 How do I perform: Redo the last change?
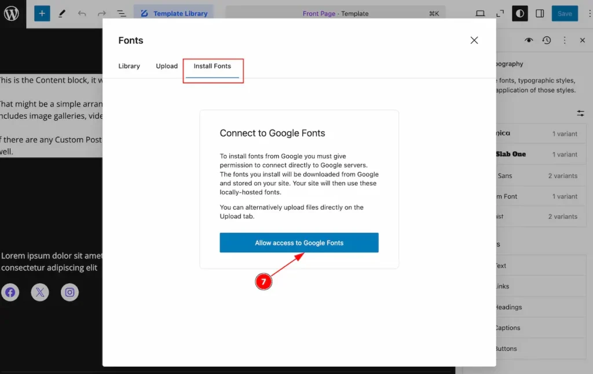pos(102,14)
